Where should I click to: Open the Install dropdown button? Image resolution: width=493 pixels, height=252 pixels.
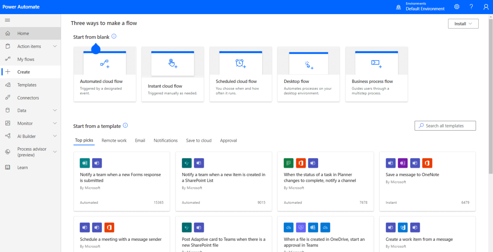point(463,24)
